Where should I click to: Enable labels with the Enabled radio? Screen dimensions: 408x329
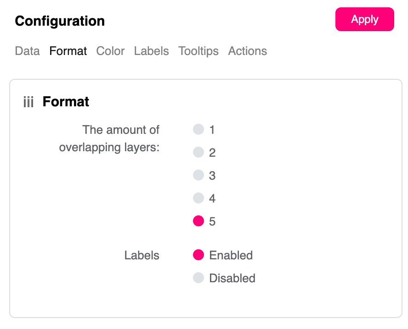click(198, 255)
